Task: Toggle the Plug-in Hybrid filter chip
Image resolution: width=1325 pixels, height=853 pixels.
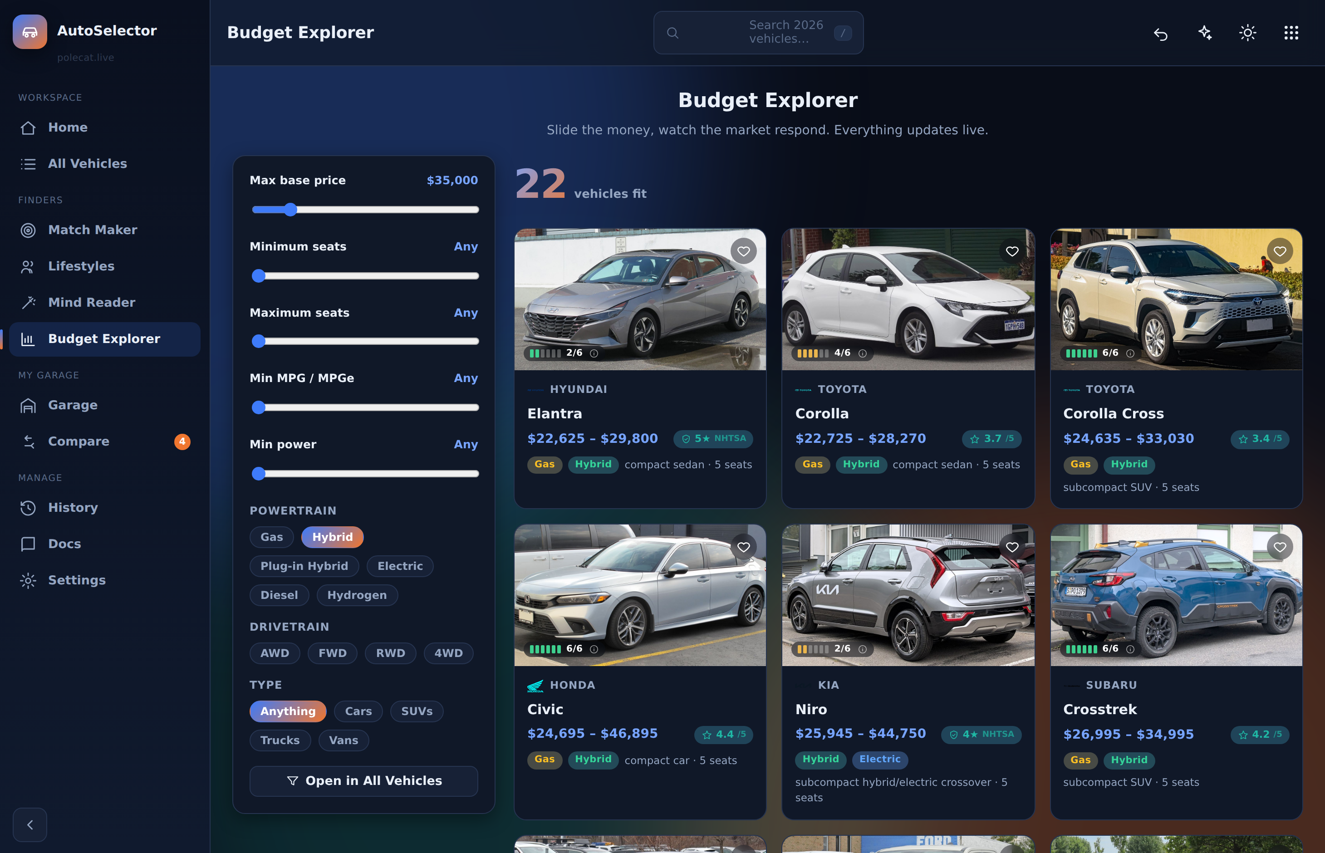Action: pos(304,566)
